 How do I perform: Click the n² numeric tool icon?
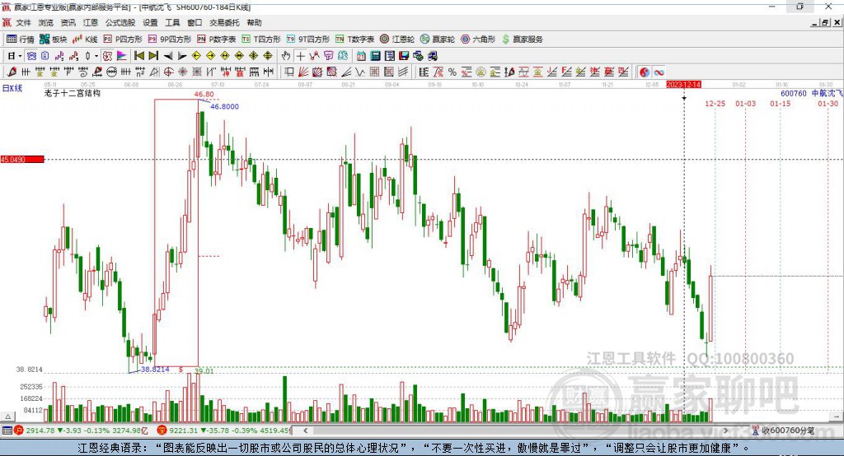click(140, 72)
